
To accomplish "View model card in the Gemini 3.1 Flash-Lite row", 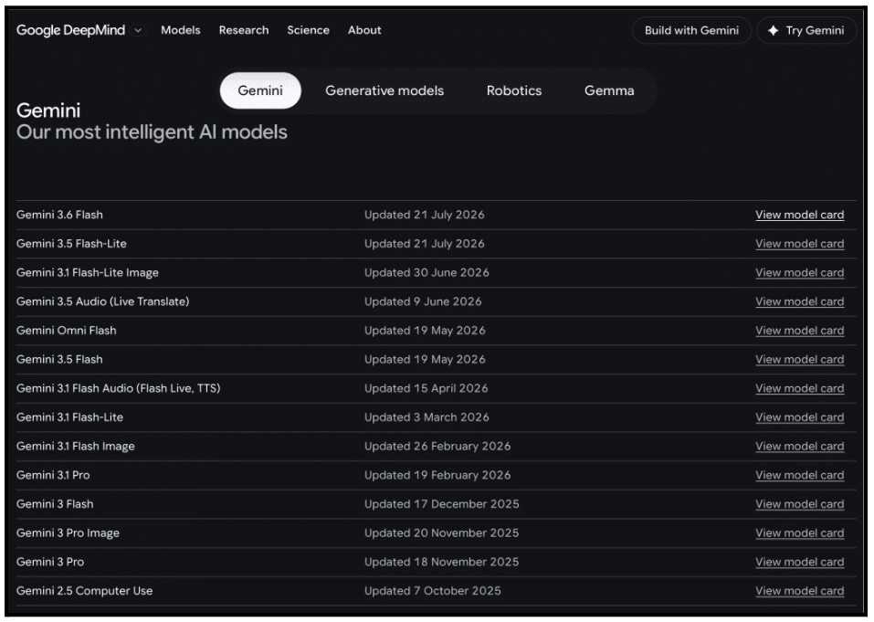I will click(800, 417).
